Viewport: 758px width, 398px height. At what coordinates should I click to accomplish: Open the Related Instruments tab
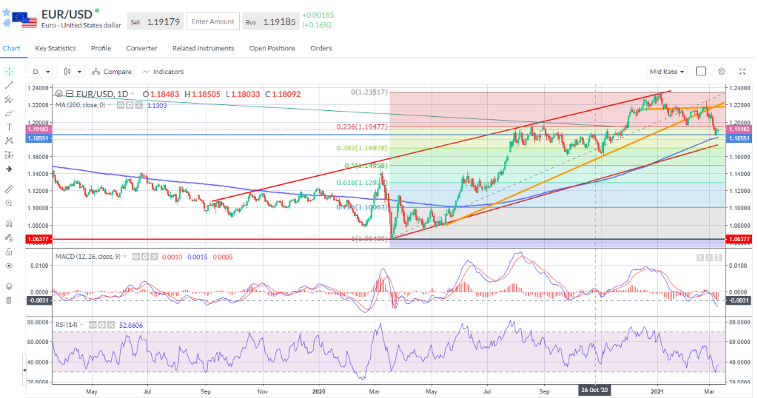pos(203,48)
